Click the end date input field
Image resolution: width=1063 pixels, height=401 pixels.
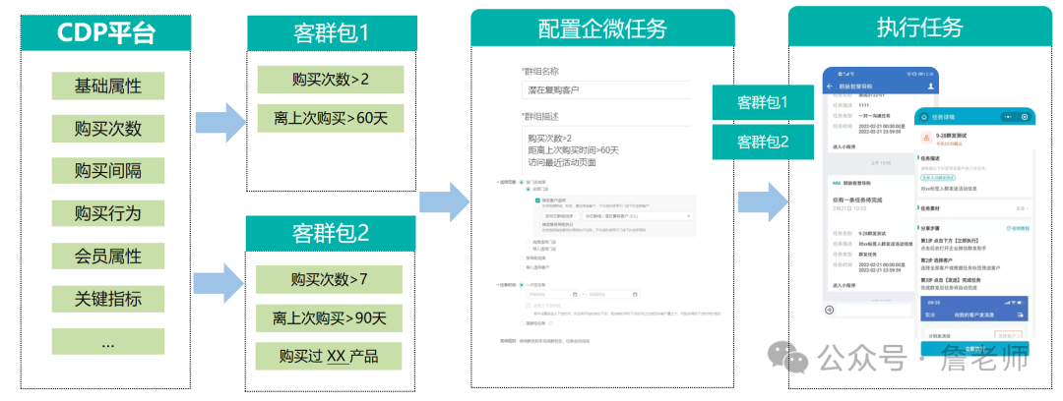click(613, 294)
